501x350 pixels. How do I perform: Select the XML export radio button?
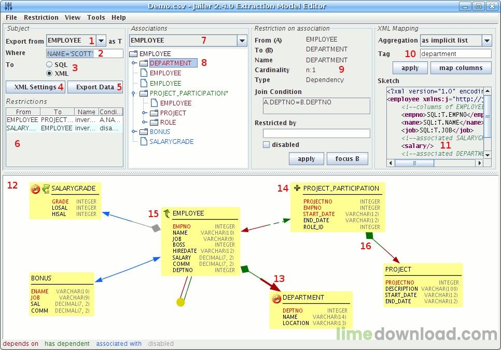[x=49, y=73]
